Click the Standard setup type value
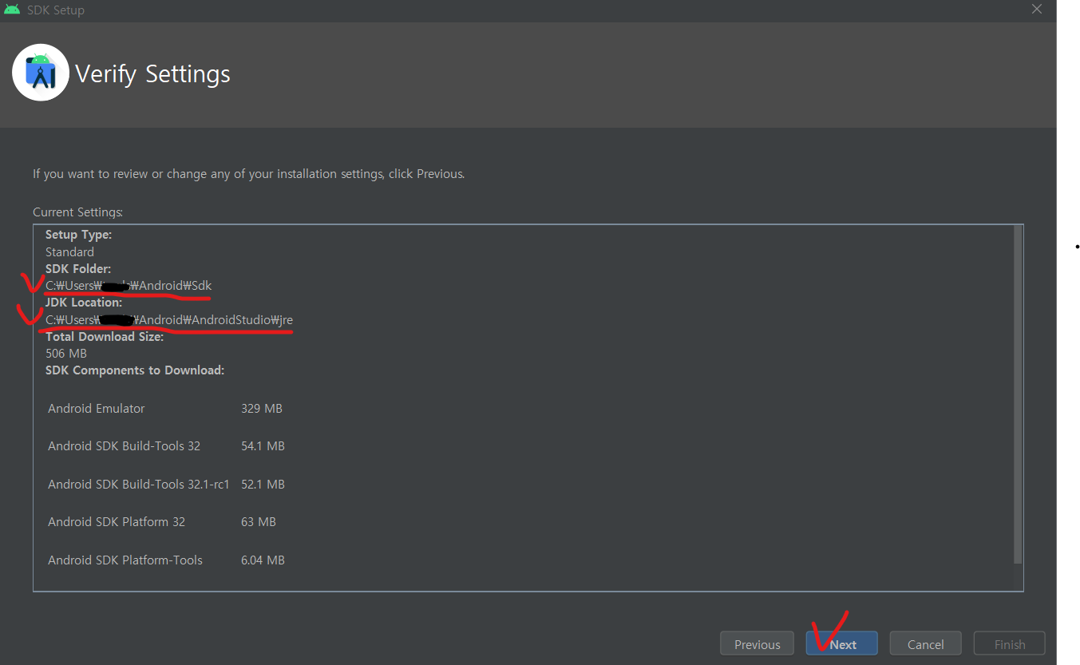The width and height of the screenshot is (1080, 665). tap(69, 251)
